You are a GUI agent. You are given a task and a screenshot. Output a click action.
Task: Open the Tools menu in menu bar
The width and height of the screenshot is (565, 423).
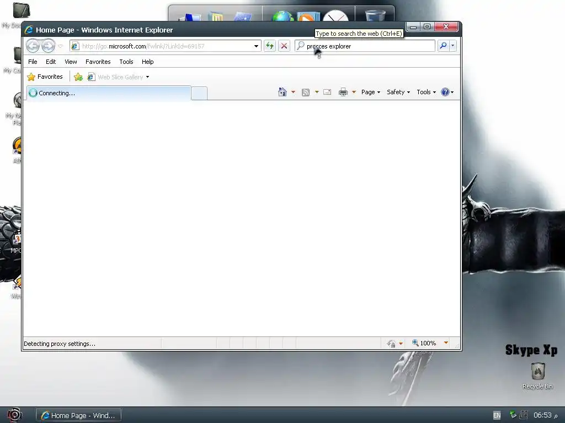(126, 62)
